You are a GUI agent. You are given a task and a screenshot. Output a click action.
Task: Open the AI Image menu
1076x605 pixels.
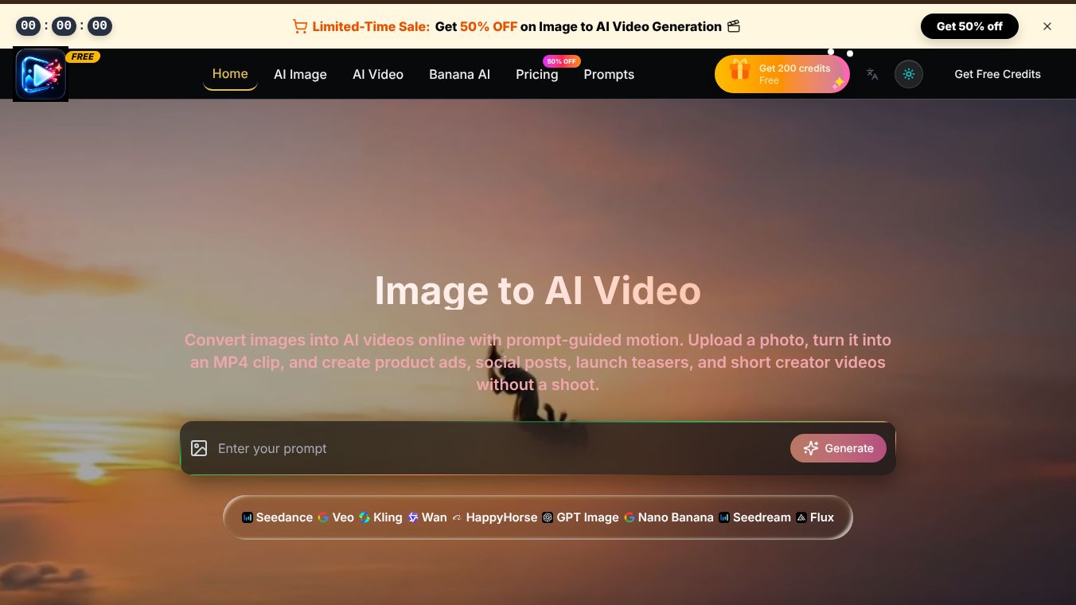pos(300,74)
